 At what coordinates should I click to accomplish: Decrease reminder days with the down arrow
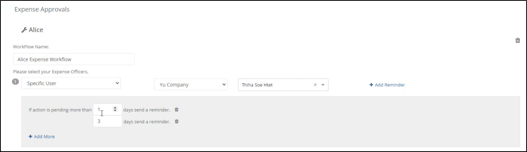(115, 111)
